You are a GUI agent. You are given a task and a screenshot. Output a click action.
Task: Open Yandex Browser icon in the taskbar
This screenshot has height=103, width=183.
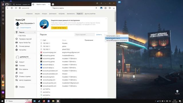coord(58,101)
